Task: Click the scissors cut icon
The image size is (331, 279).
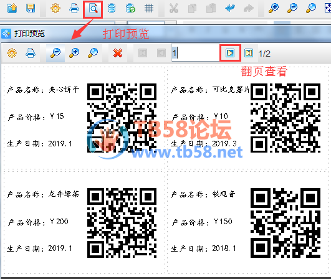Action: 174,9
